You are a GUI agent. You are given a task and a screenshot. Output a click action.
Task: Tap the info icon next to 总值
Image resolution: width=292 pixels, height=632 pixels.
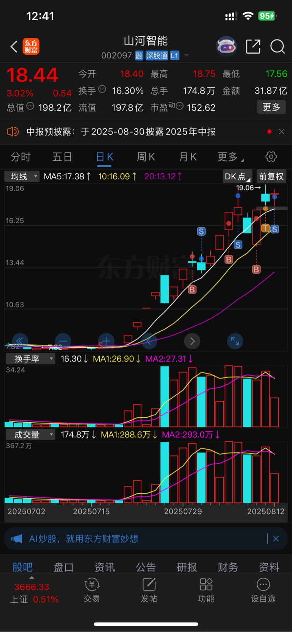[30, 106]
